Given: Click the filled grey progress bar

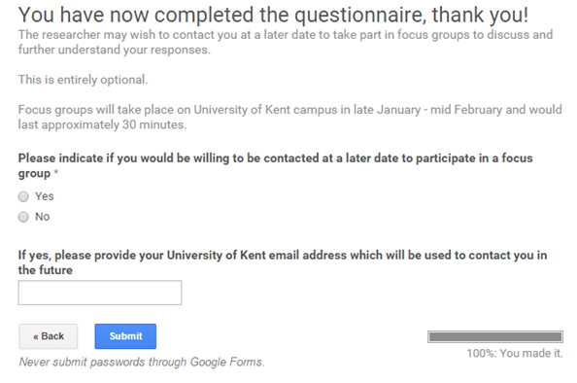Looking at the screenshot, I should (x=495, y=336).
